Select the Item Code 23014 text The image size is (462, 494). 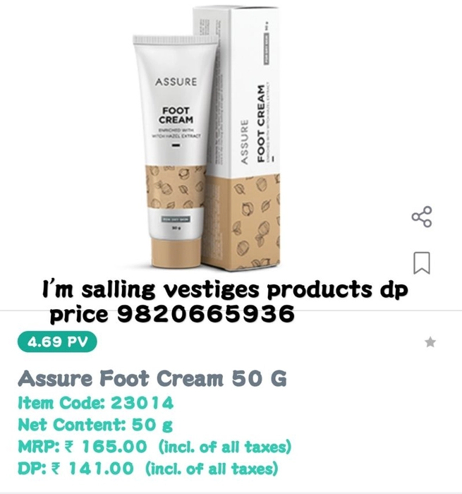[96, 403]
